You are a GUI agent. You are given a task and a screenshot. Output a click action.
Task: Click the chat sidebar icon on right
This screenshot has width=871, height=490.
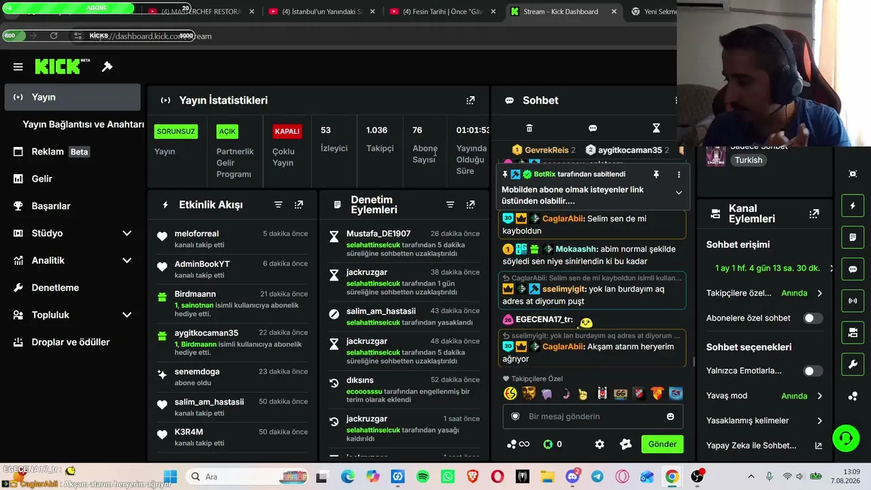[853, 269]
